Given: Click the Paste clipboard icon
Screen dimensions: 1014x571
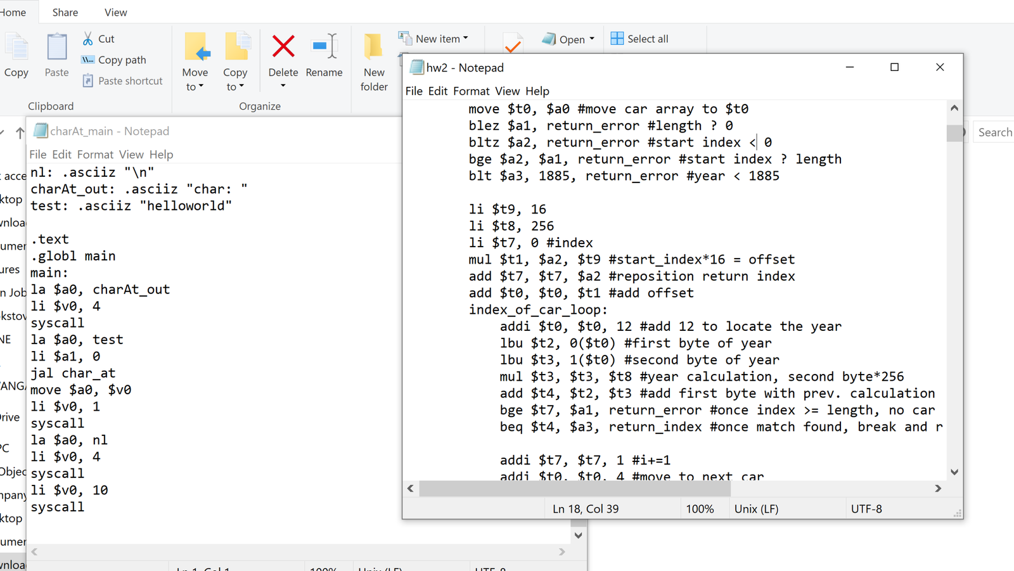Looking at the screenshot, I should coord(56,48).
